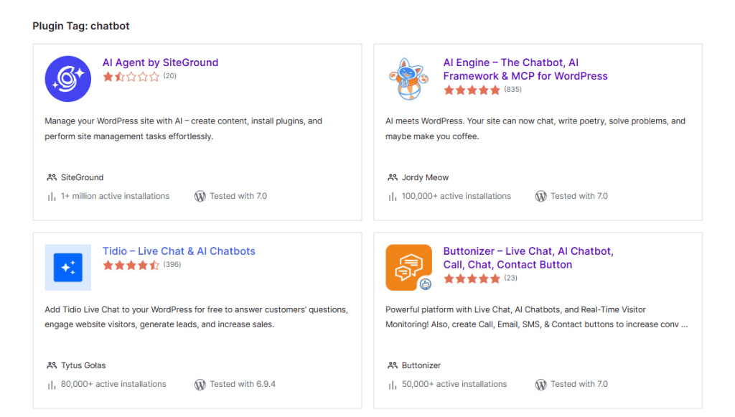The width and height of the screenshot is (735, 417).
Task: Click bar chart icon beside 50,000+ installations
Action: click(393, 385)
